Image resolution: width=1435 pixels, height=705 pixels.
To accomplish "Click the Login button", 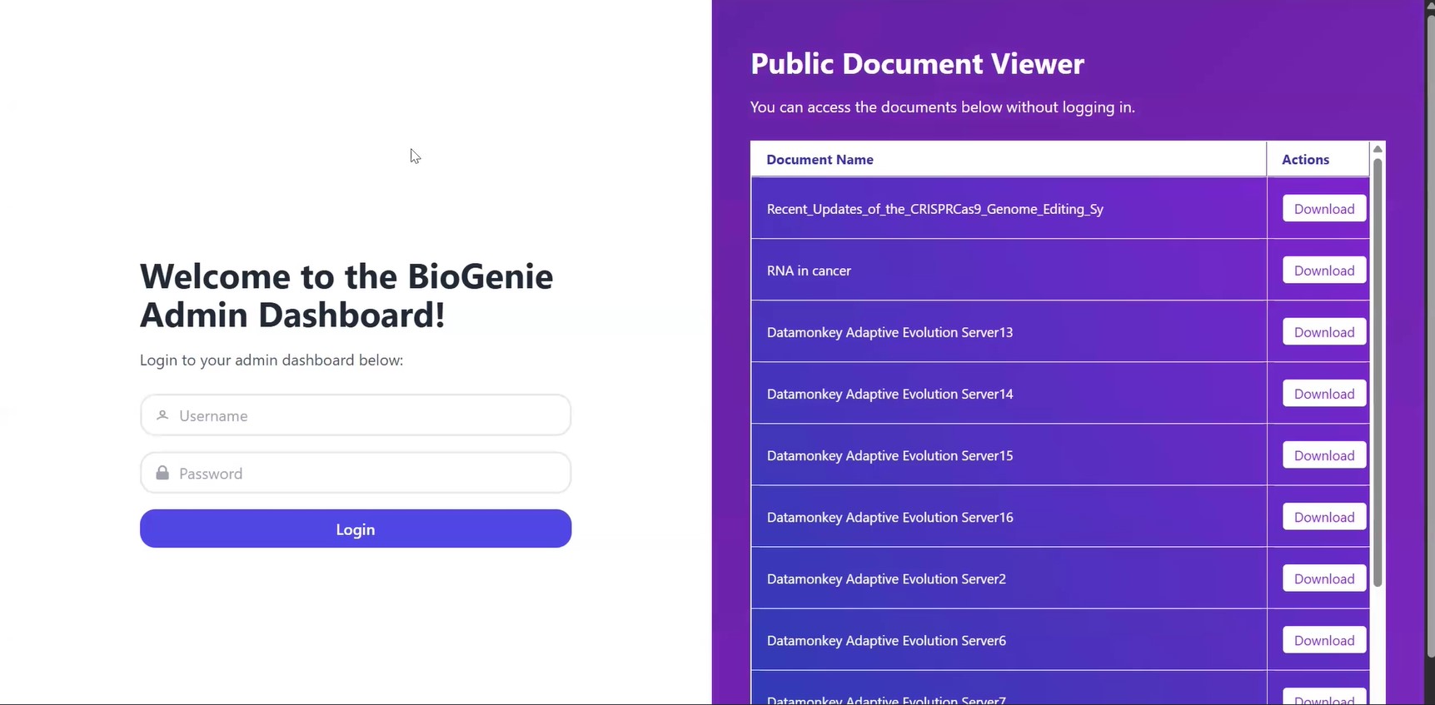I will 356,529.
